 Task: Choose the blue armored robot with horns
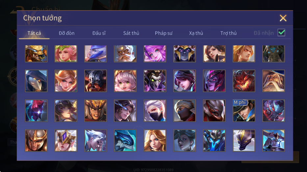[214, 140]
